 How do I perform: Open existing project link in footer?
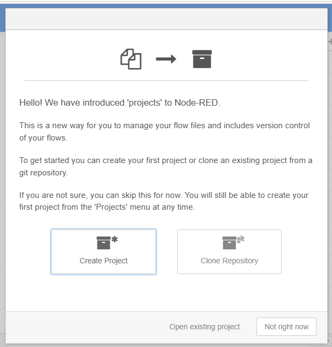click(x=205, y=327)
